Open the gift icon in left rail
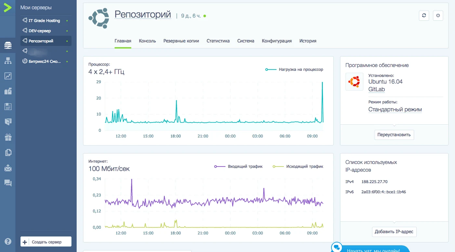The width and height of the screenshot is (455, 252). point(8,137)
